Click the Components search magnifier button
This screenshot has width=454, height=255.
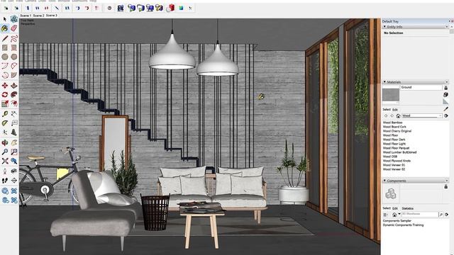click(441, 215)
